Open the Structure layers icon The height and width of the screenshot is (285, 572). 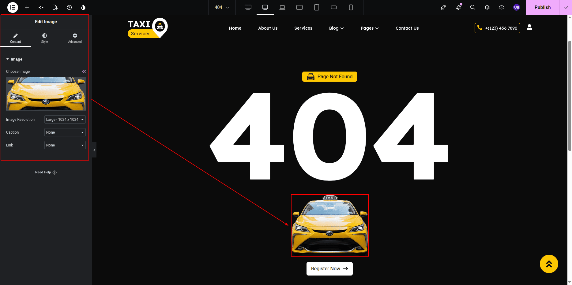tap(487, 7)
